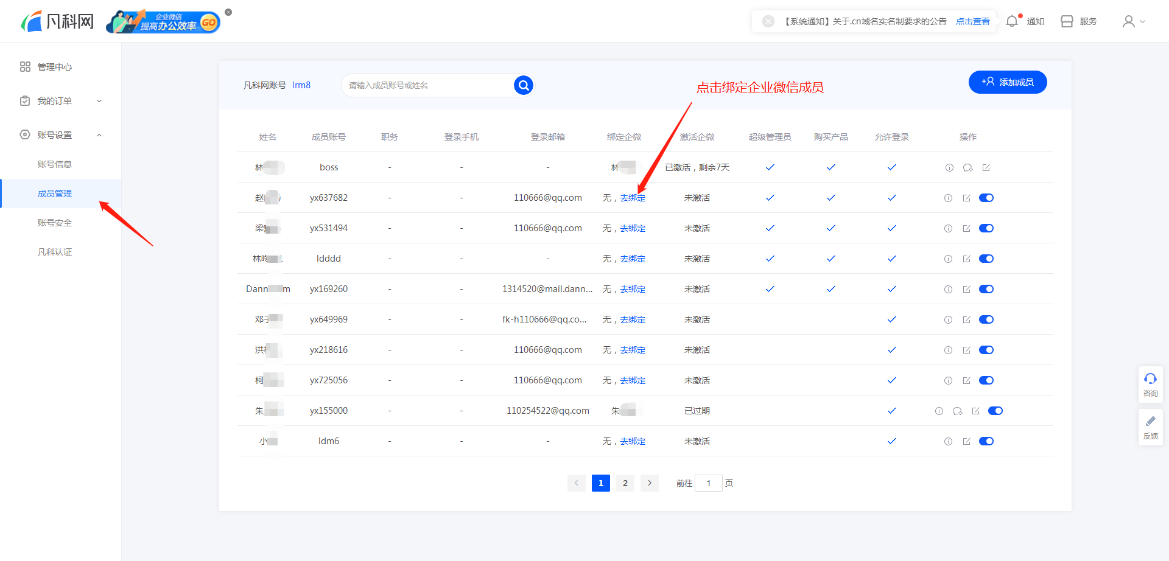Click 去绑定 for member yx169260
The width and height of the screenshot is (1169, 561).
[633, 289]
